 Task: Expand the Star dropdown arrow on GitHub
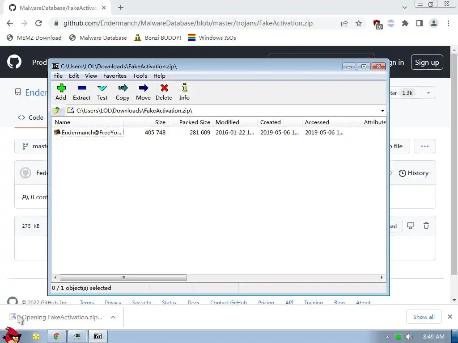[x=428, y=93]
